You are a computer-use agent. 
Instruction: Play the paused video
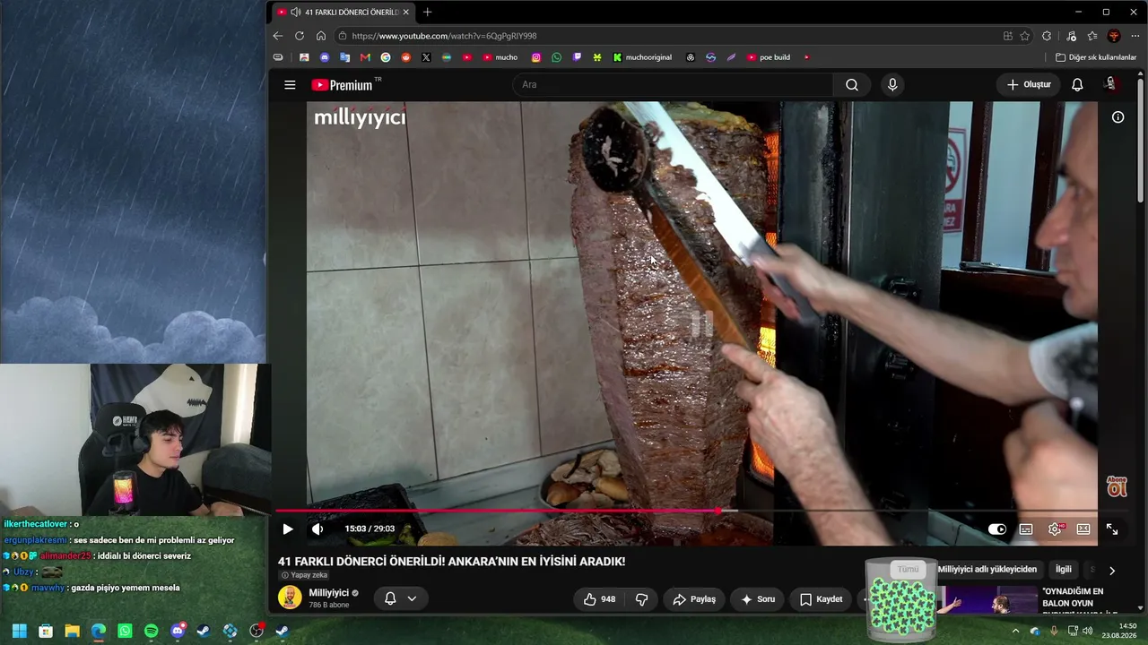[x=288, y=529]
